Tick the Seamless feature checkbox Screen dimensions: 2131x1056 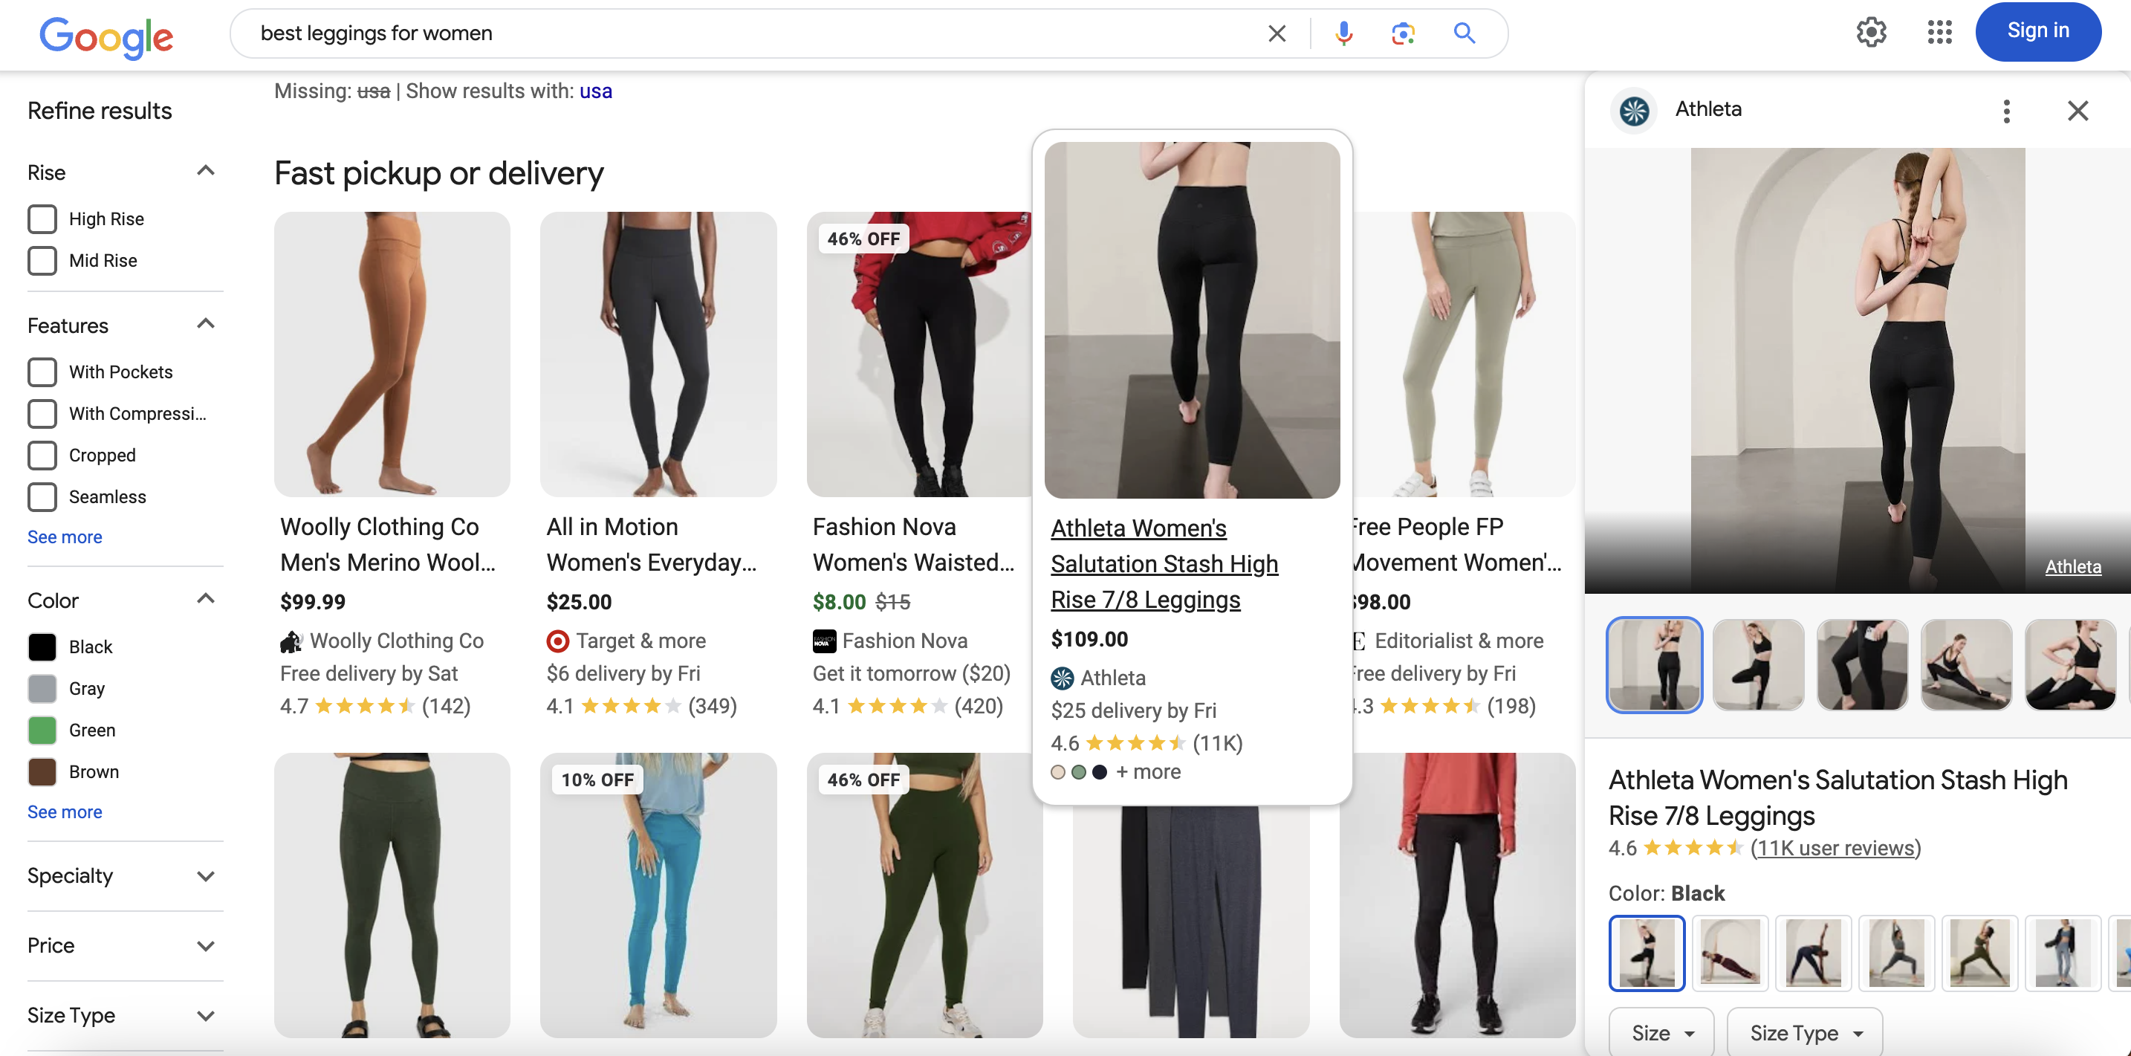[x=42, y=496]
